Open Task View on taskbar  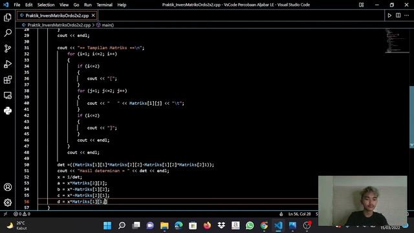[136, 225]
